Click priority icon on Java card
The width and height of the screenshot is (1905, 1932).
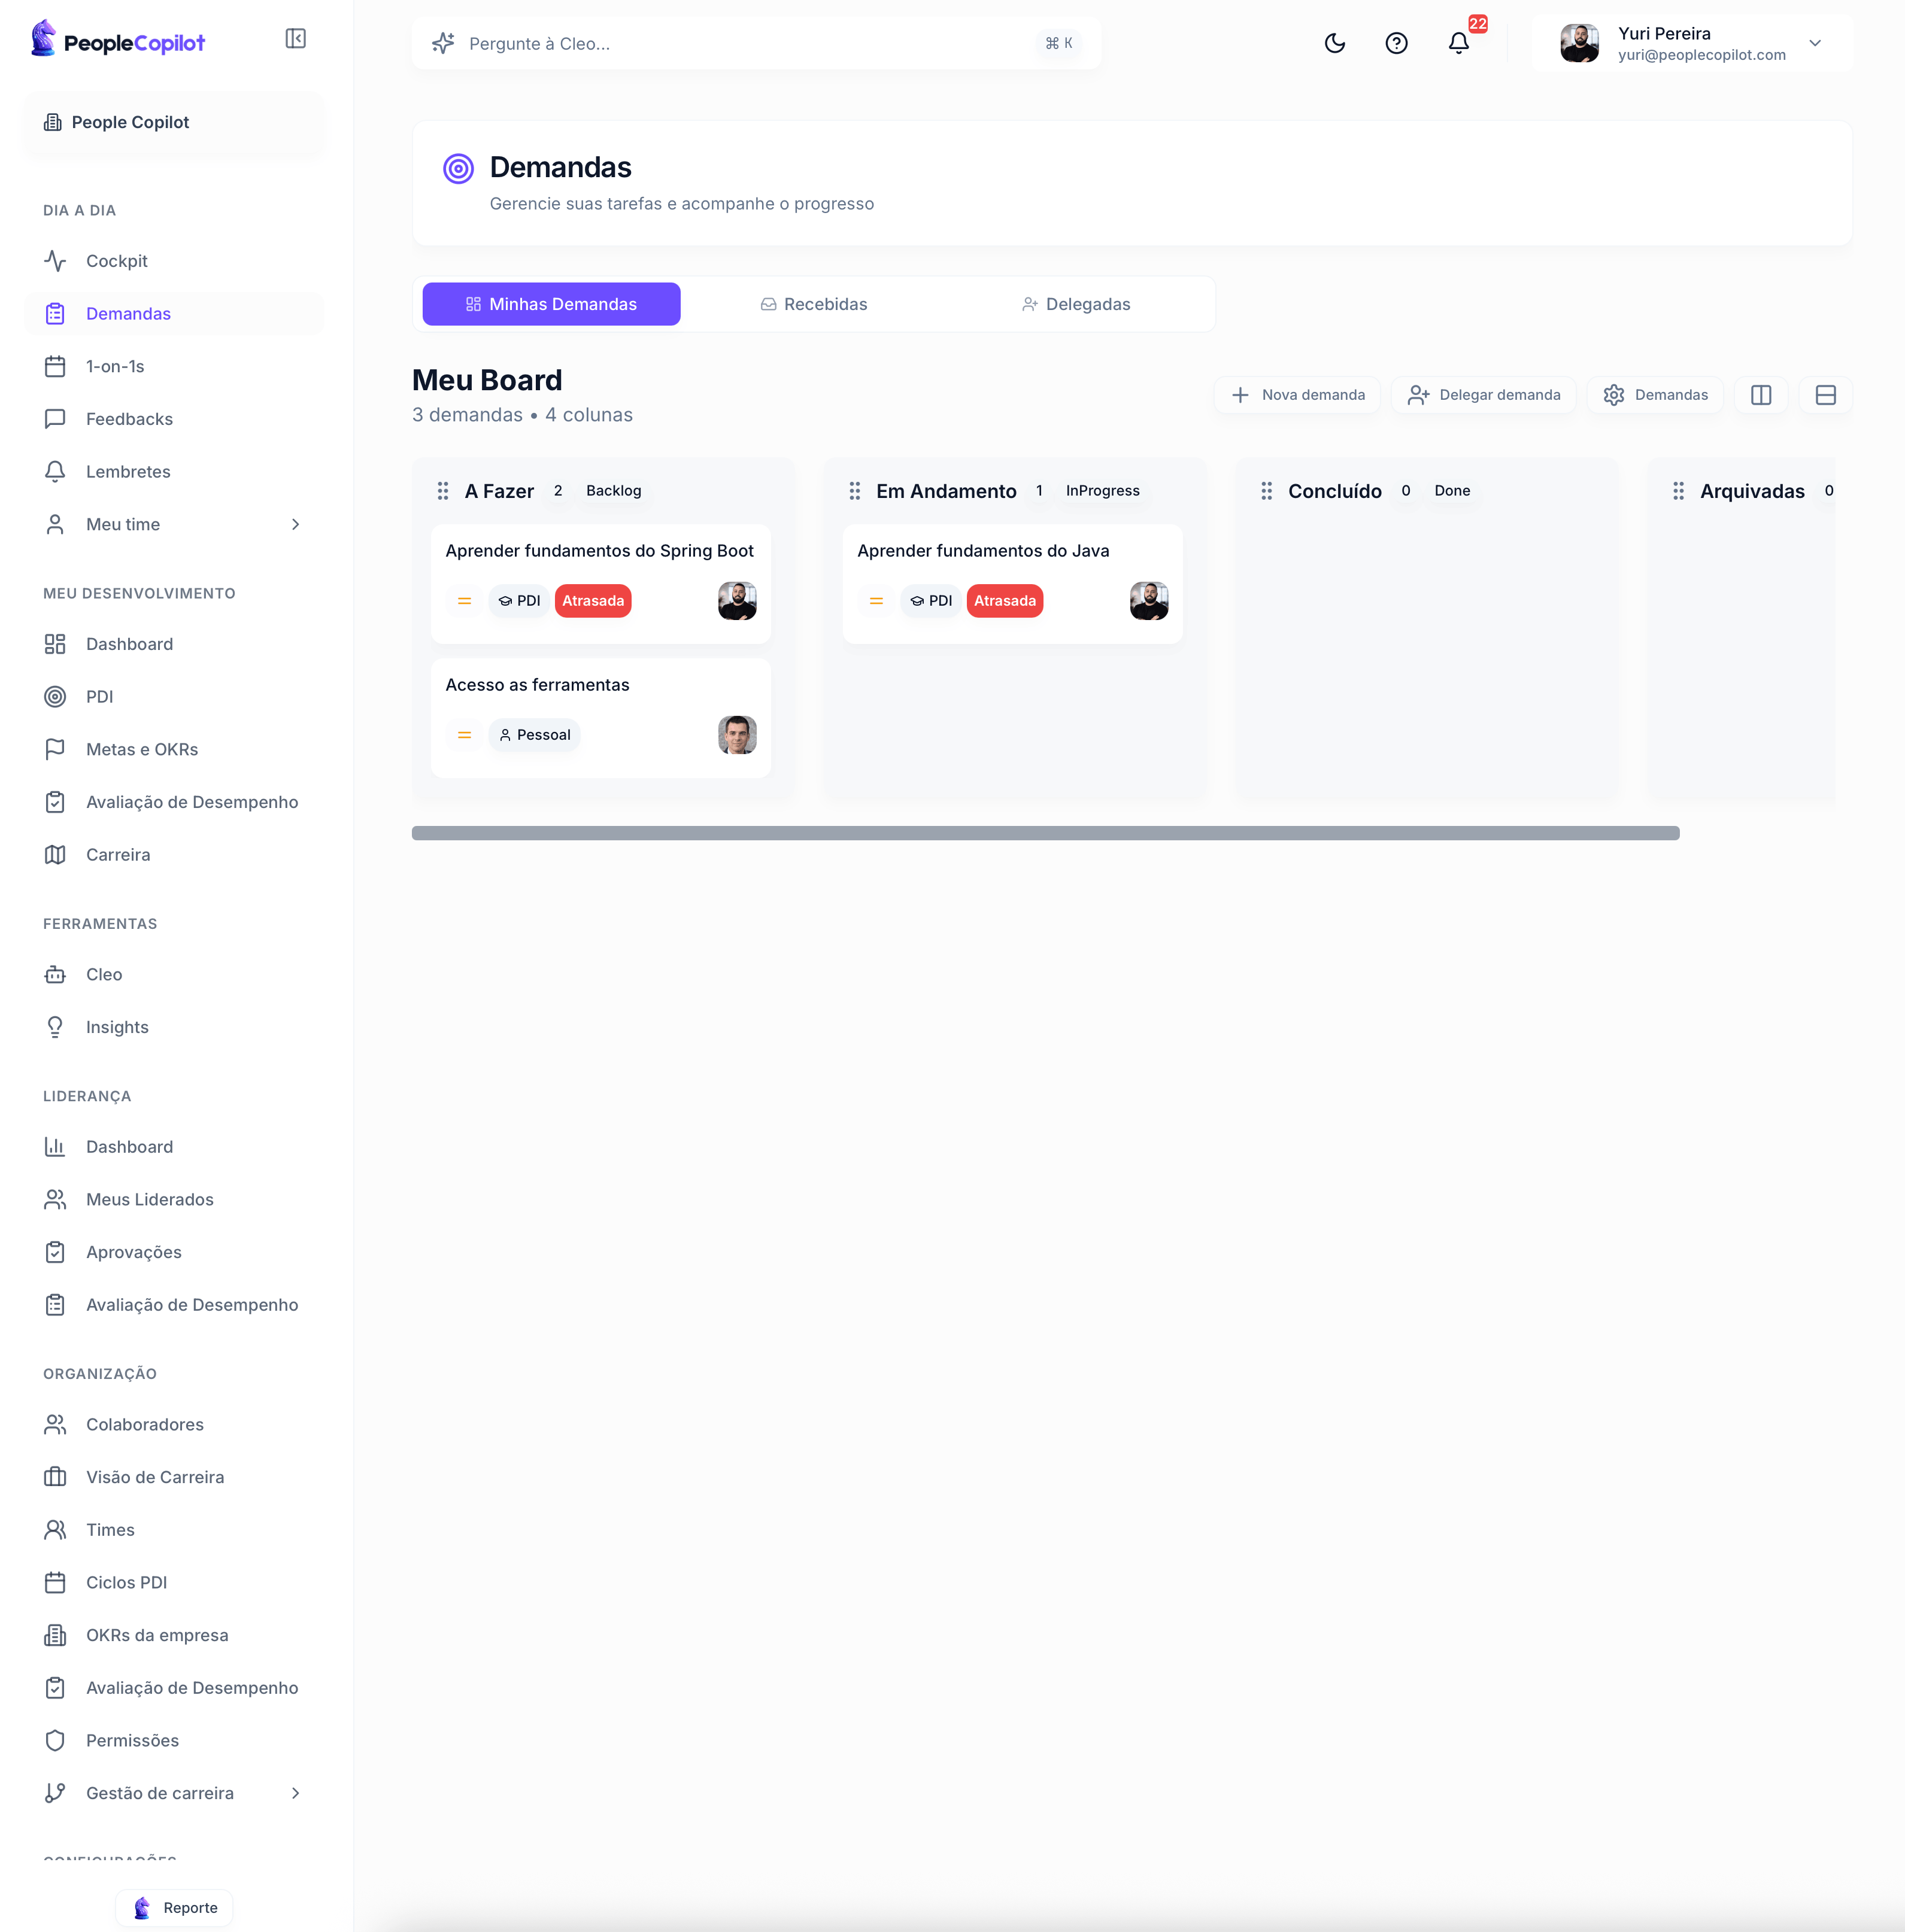876,601
